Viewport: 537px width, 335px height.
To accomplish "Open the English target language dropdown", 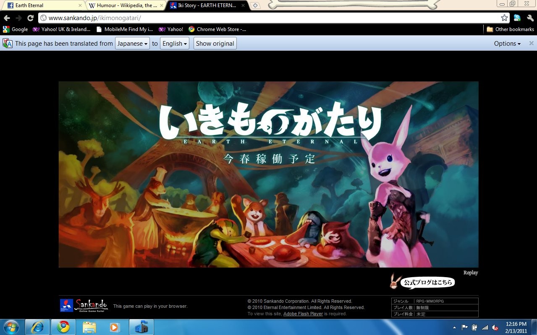I will click(175, 44).
